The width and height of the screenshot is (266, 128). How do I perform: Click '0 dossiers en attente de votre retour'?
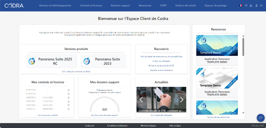click(105, 93)
